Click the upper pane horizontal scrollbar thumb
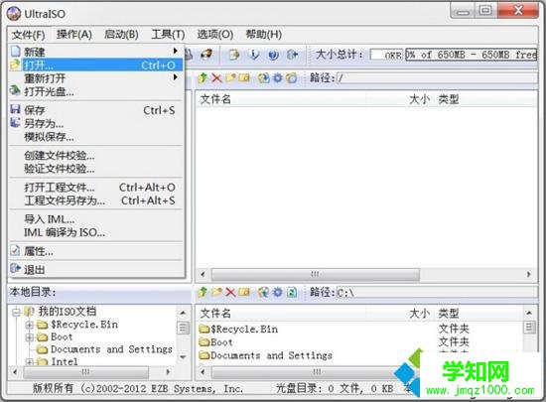 [315, 274]
